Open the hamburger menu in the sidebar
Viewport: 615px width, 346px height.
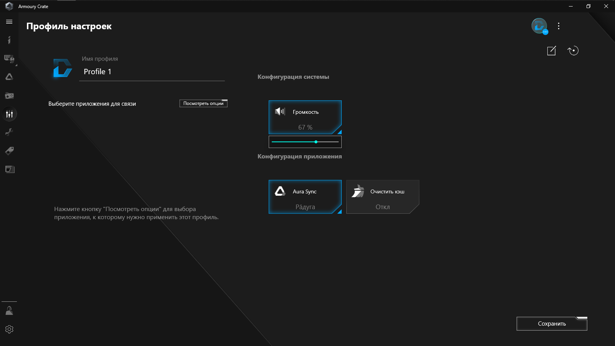[9, 22]
